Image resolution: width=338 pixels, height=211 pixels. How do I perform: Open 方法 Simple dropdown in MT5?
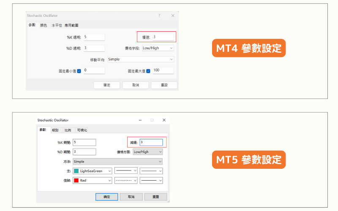pyautogui.click(x=118, y=162)
